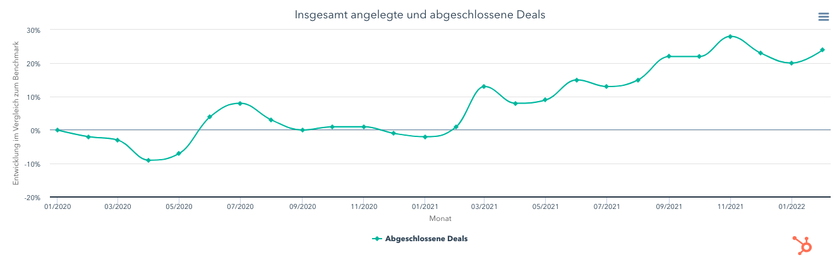Click the HubSpot sprocket logo
The width and height of the screenshot is (837, 262).
(x=802, y=245)
